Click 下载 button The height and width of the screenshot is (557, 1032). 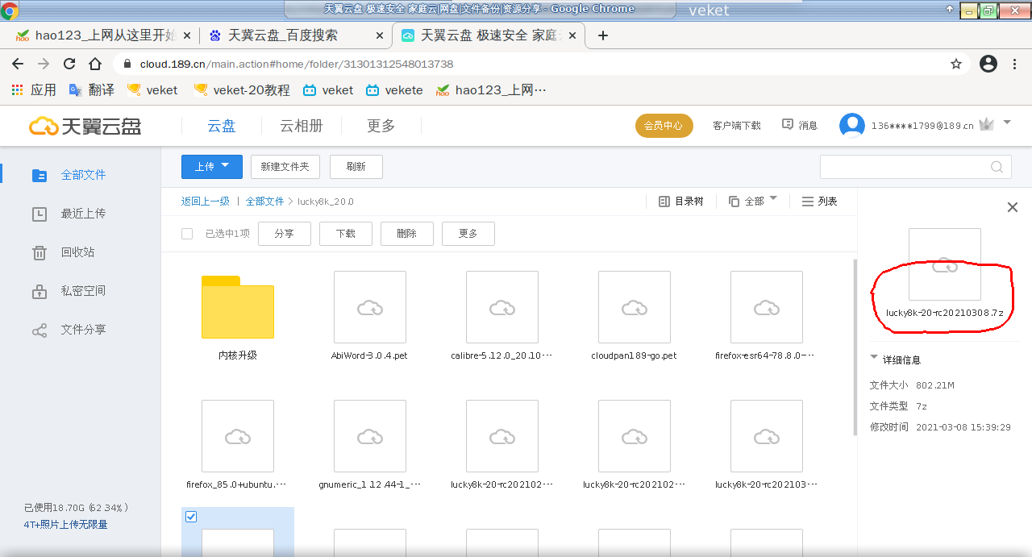pos(346,234)
